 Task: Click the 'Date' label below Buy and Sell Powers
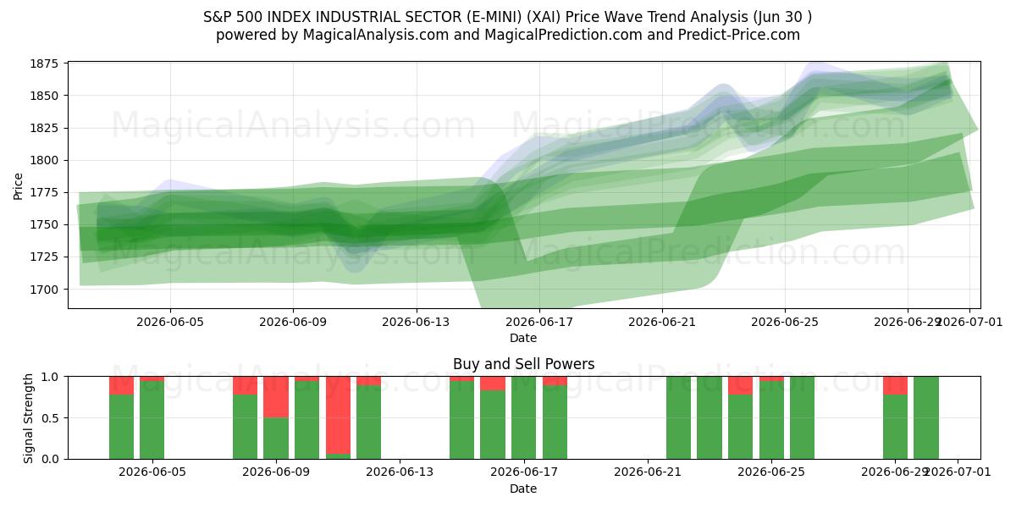pos(523,489)
